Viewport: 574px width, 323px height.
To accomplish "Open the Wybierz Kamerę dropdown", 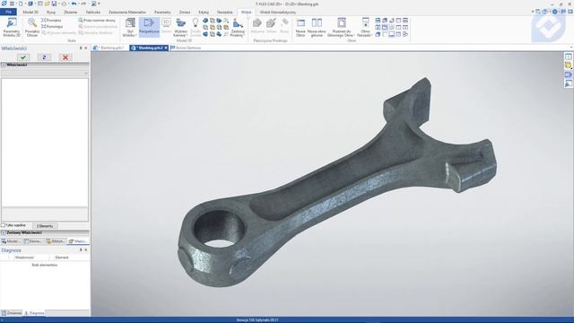I will pyautogui.click(x=180, y=28).
